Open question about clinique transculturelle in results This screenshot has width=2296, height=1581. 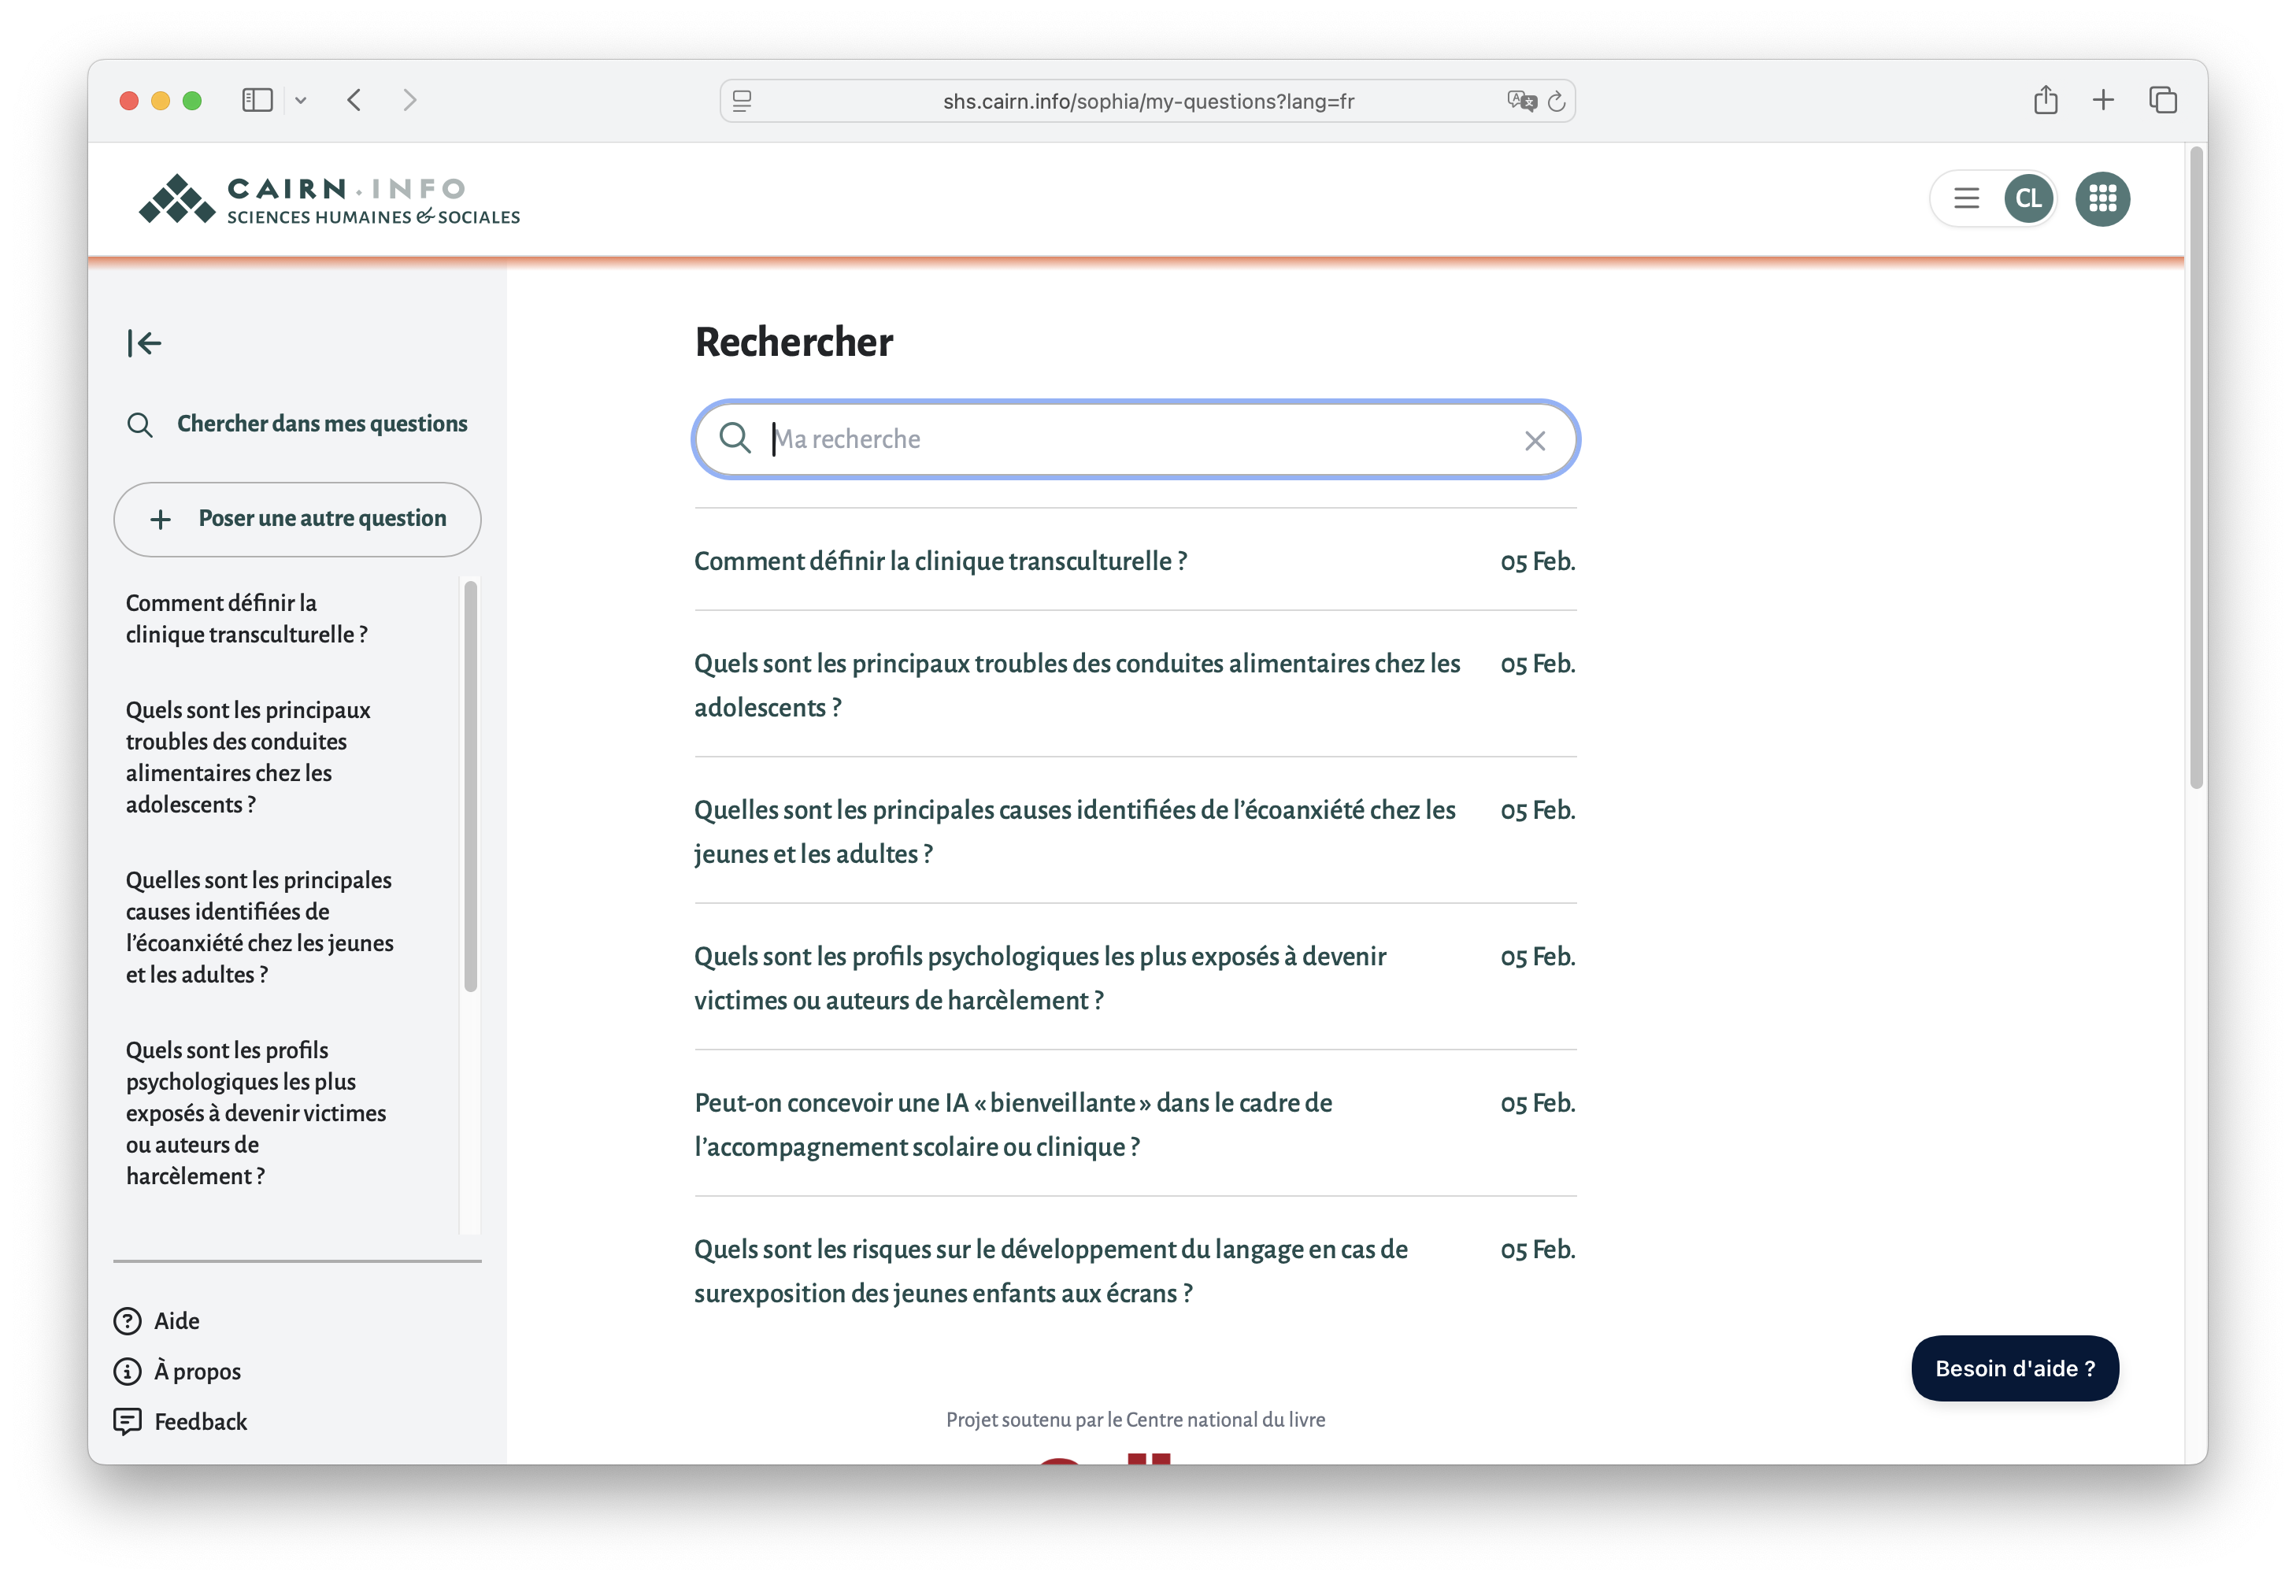[x=940, y=561]
